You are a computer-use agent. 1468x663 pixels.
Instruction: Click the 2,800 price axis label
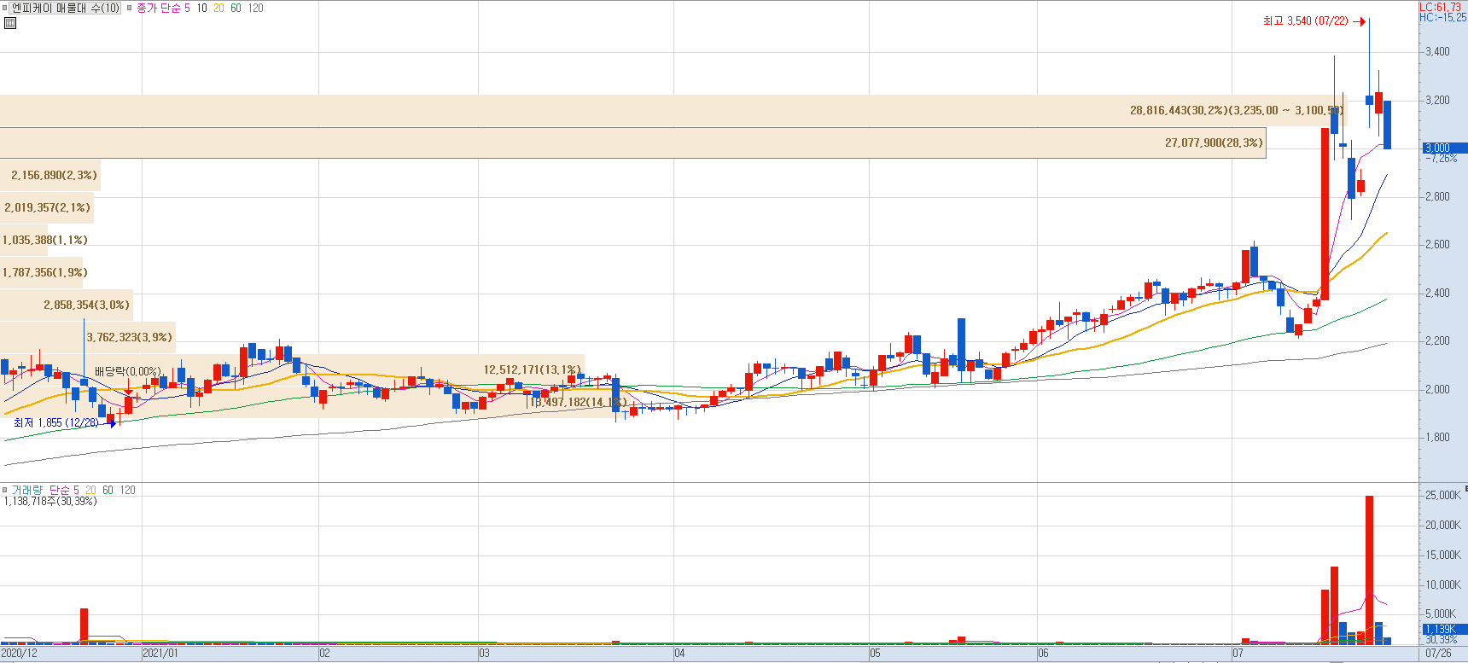pyautogui.click(x=1437, y=196)
